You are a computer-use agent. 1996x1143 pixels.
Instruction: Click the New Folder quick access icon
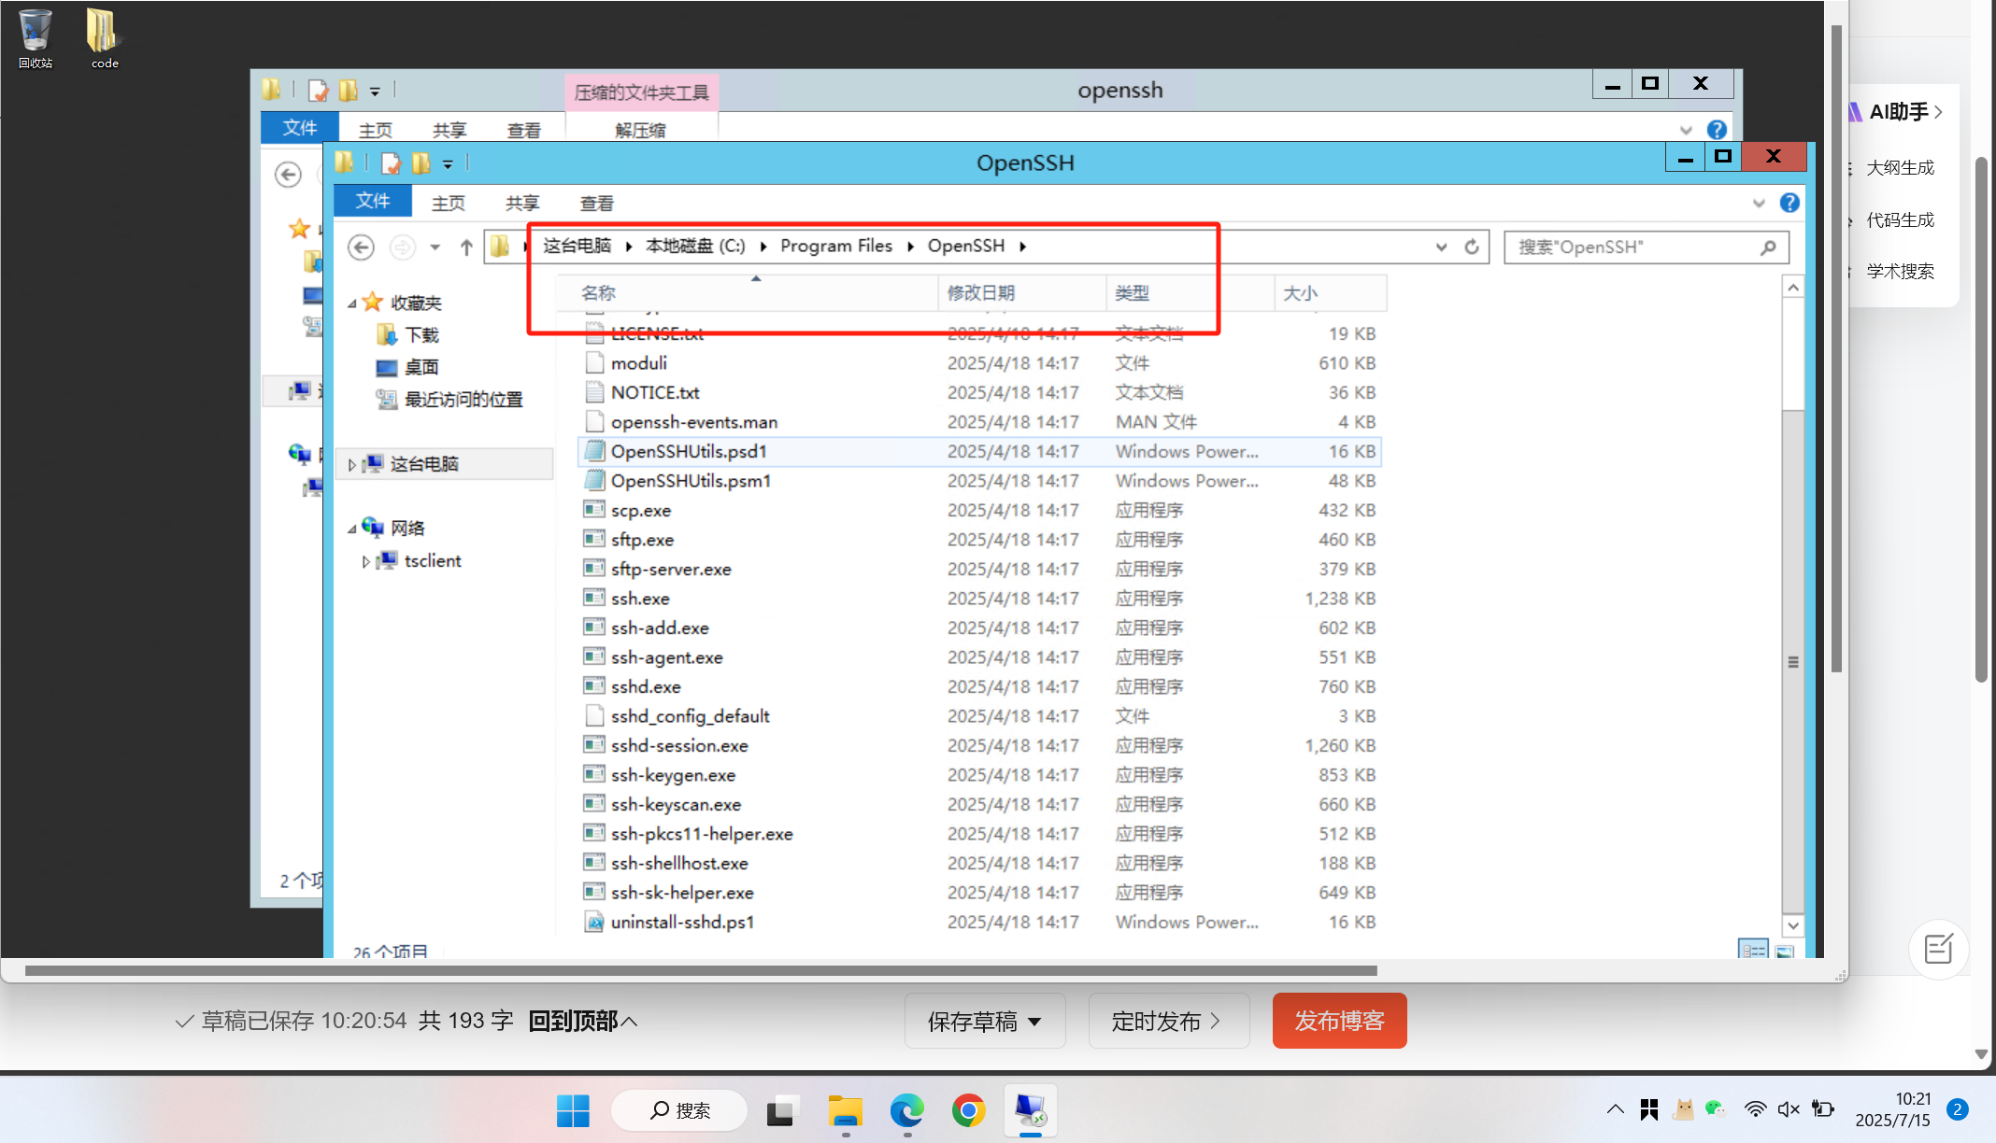pos(421,163)
